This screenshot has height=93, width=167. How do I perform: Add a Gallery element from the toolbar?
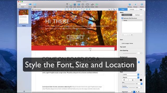[79, 5]
